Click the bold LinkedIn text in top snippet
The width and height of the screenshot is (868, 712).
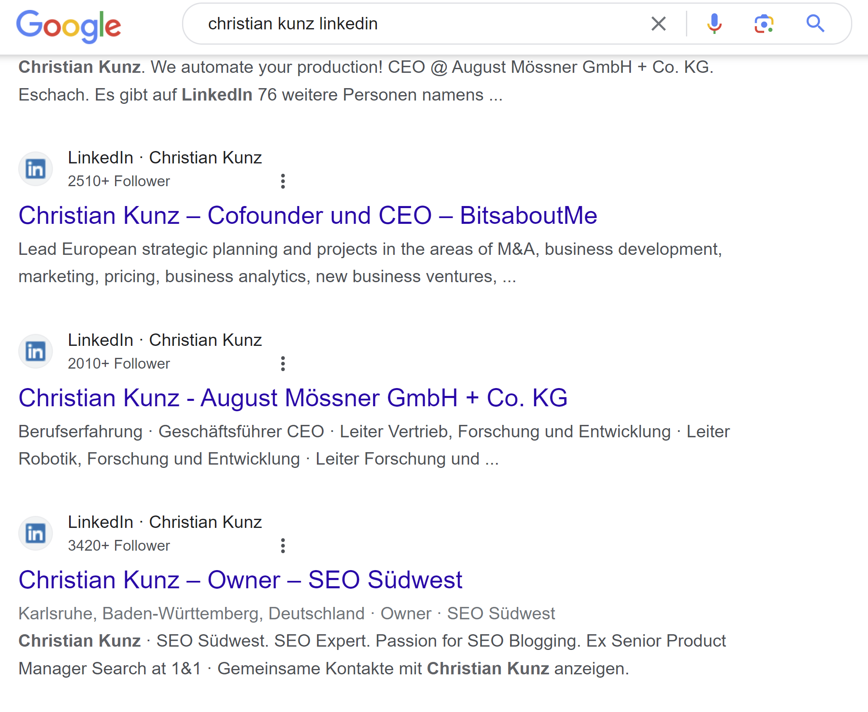(217, 94)
